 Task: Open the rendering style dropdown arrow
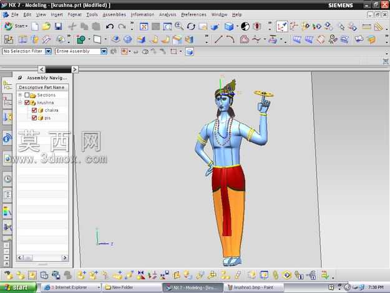[237, 26]
